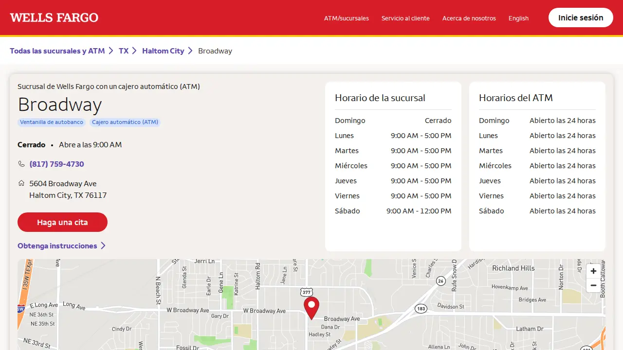Click the phone icon beside the number
This screenshot has height=350, width=623.
(21, 164)
